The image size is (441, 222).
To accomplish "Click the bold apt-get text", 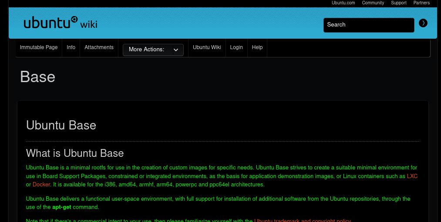I will [x=61, y=207].
